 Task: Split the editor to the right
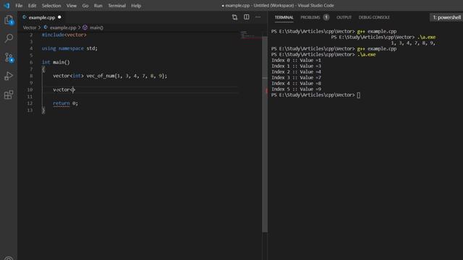[246, 17]
